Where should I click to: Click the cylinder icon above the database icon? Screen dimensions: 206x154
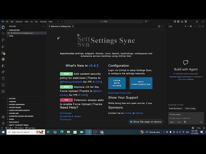[3, 79]
